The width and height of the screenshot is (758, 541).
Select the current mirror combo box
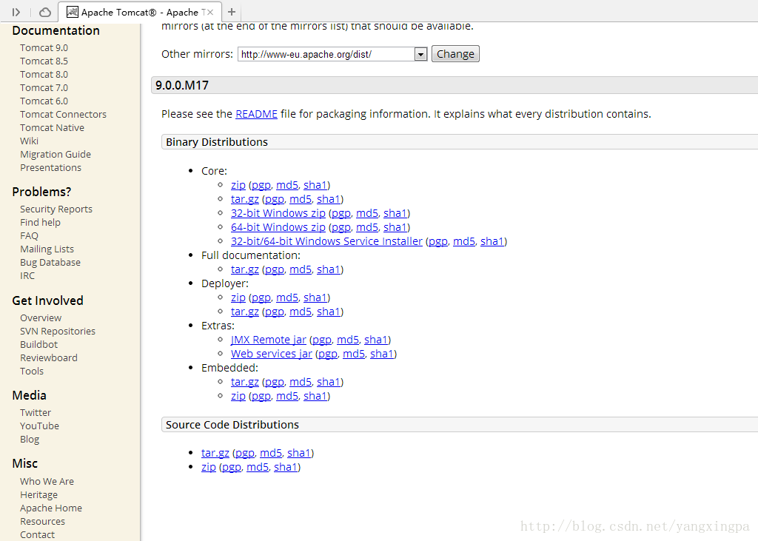click(326, 53)
